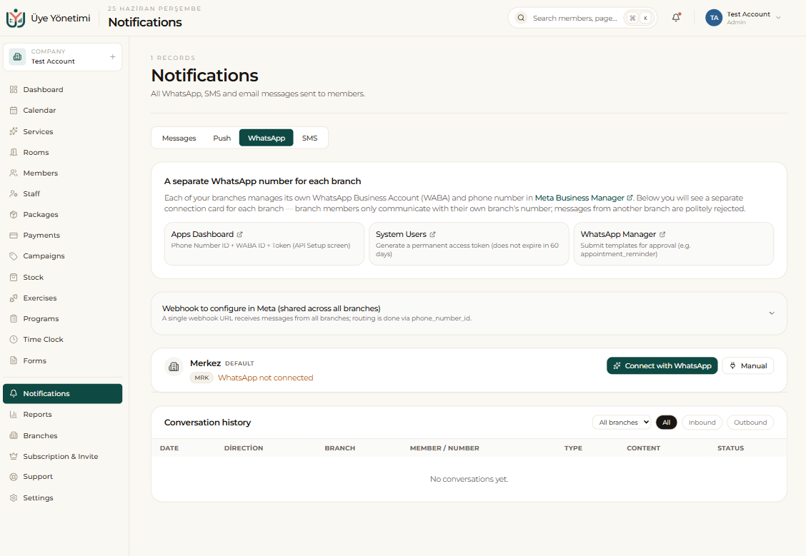806x556 pixels.
Task: Click the Support lifebuoy icon
Action: [x=14, y=477]
